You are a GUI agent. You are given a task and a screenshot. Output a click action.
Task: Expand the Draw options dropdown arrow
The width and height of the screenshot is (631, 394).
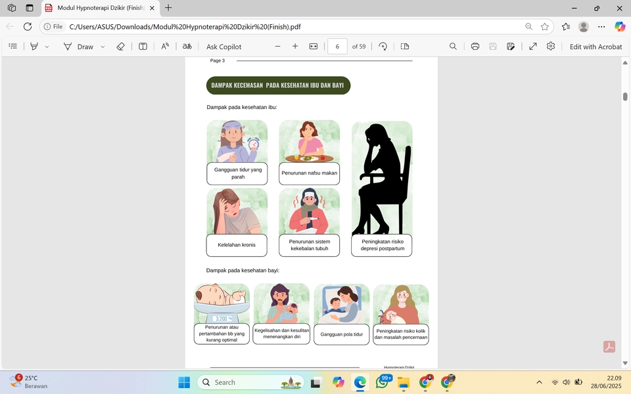[103, 47]
